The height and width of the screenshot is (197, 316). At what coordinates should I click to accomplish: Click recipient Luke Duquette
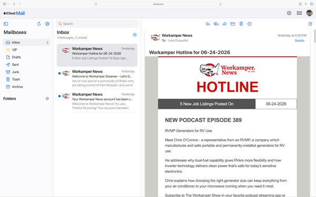[178, 40]
